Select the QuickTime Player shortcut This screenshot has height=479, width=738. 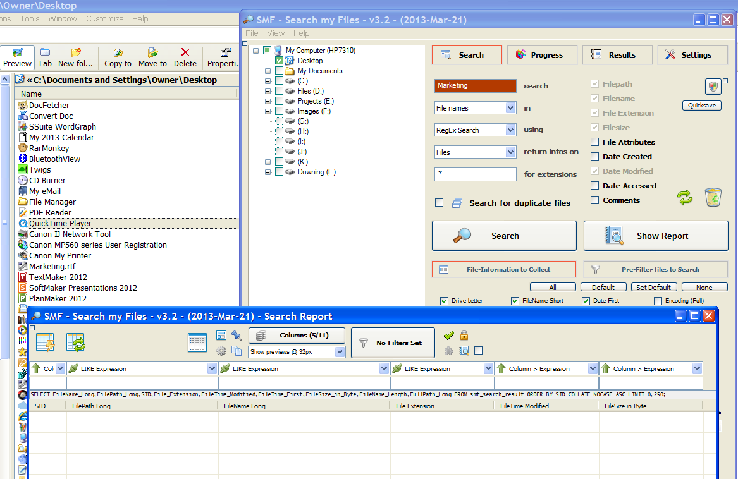click(60, 224)
